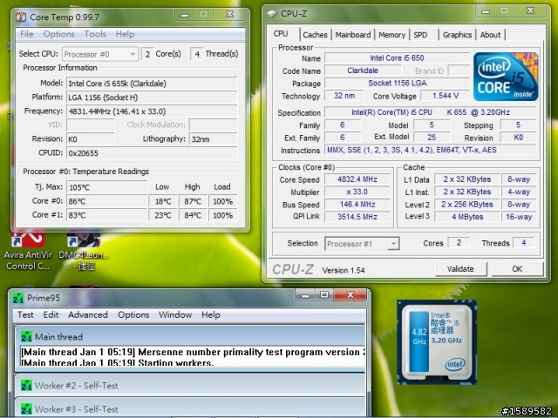
Task: Click the Package value Socket 1156 LGA
Action: point(398,84)
